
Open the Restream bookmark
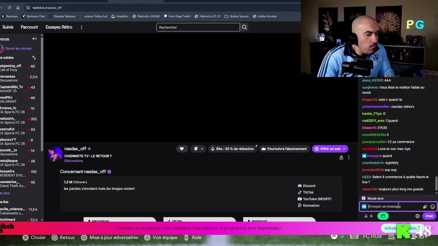click(10, 16)
